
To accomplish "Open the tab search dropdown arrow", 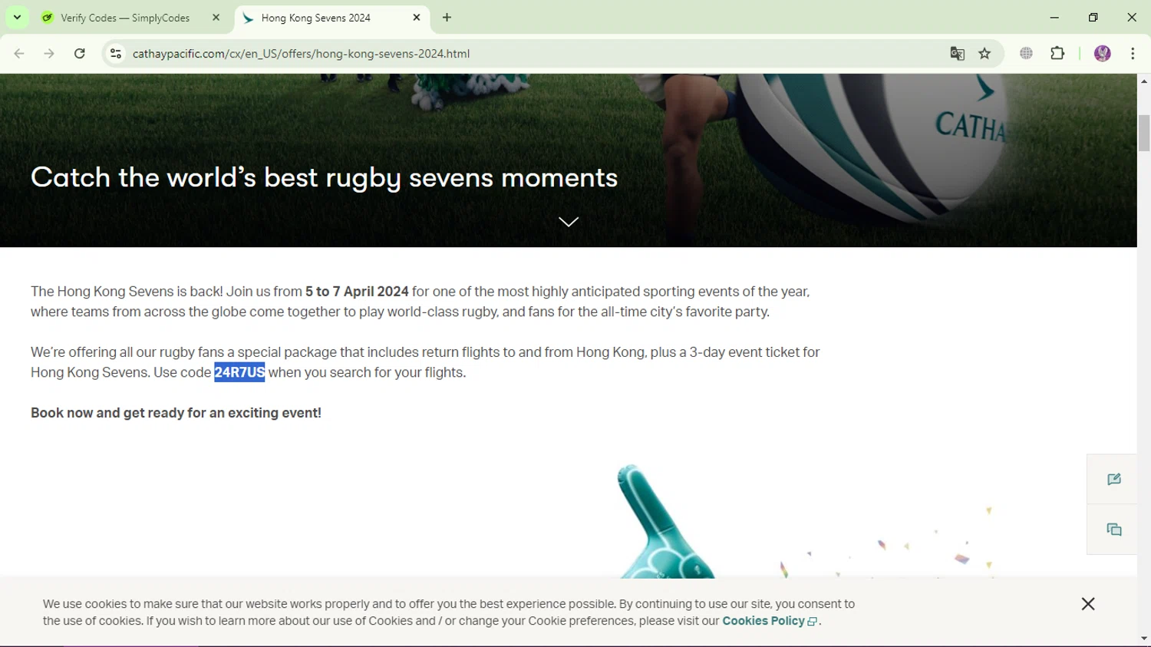I will click(x=17, y=17).
